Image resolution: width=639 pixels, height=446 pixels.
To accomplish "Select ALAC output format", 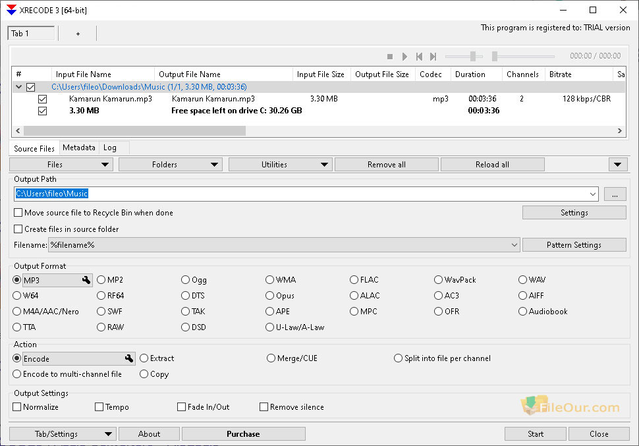I will coord(354,296).
